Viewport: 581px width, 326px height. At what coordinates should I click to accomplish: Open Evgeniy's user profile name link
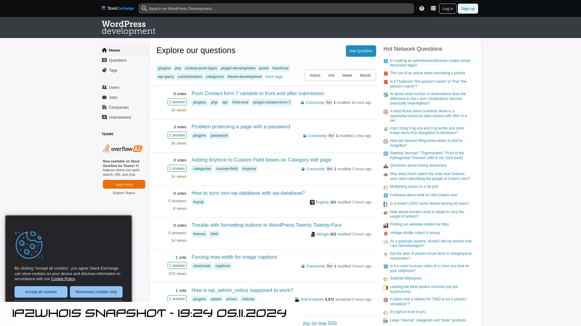pyautogui.click(x=322, y=202)
